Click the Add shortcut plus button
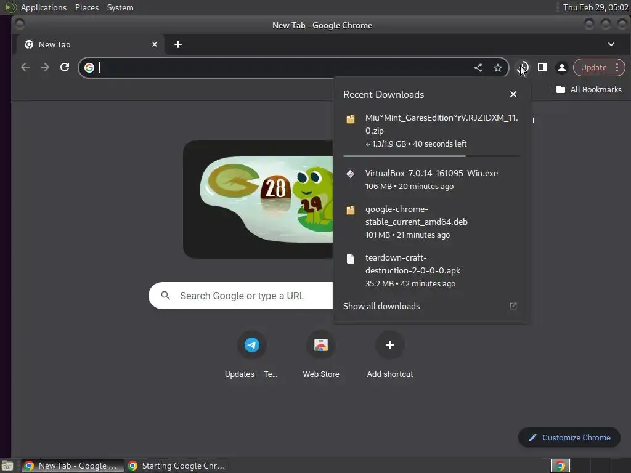 (x=389, y=345)
